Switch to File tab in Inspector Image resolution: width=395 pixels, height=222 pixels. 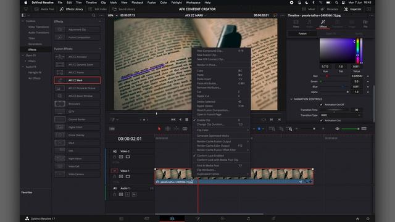point(365,24)
